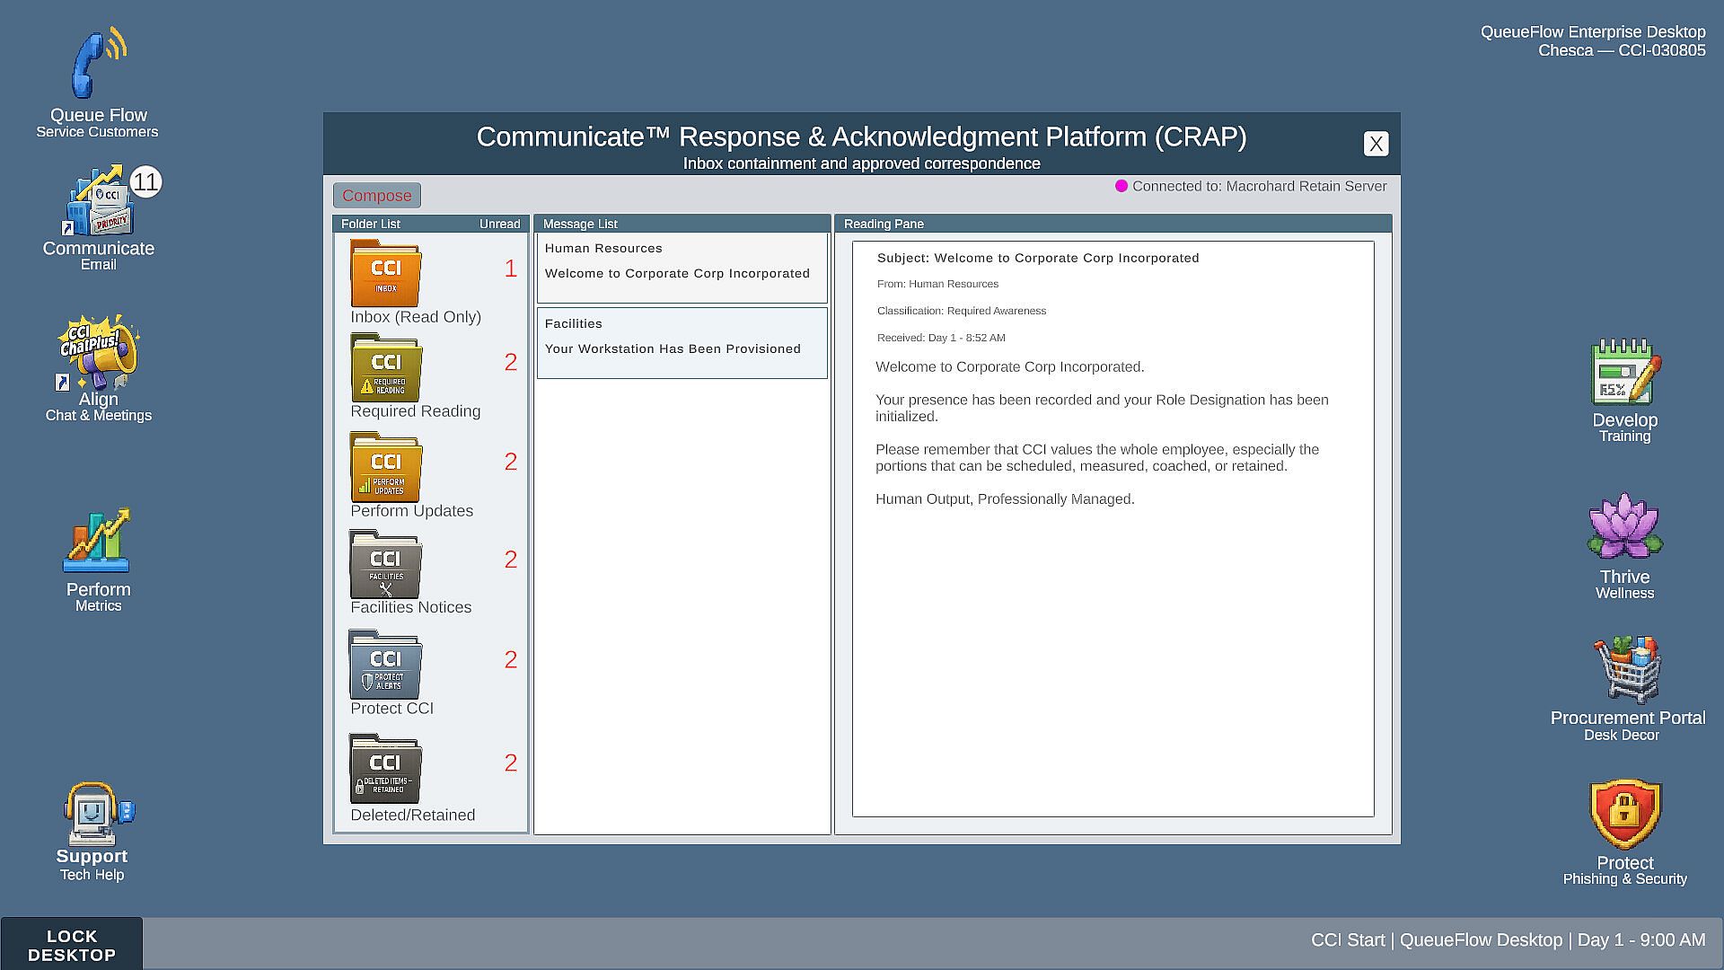Click the Compose button

[x=376, y=196]
